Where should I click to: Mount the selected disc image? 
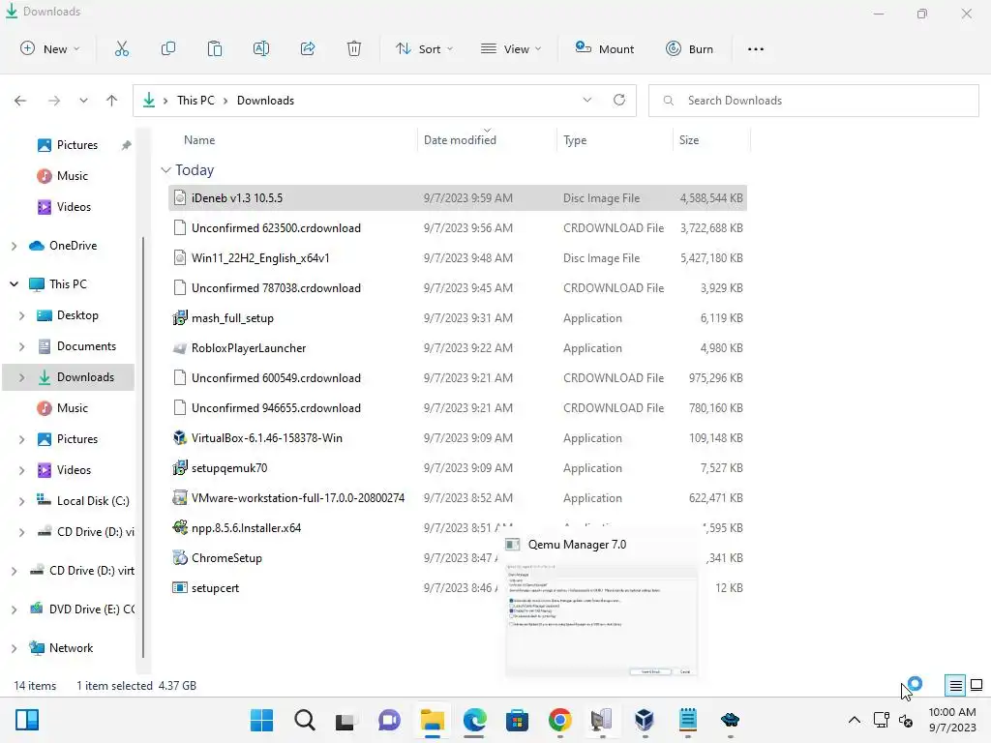pos(604,48)
